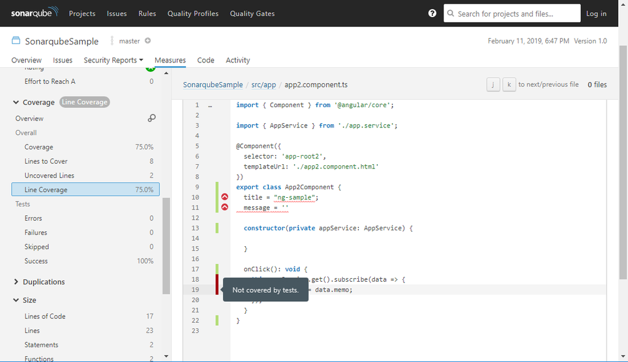This screenshot has width=628, height=362.
Task: Select the Statements measure
Action: click(85, 345)
